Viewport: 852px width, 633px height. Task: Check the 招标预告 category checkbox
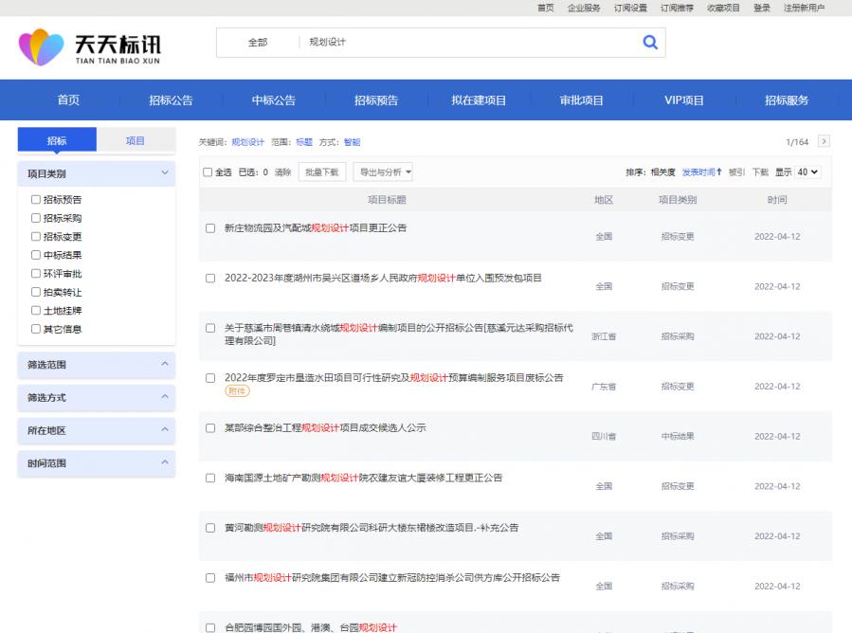coord(36,200)
